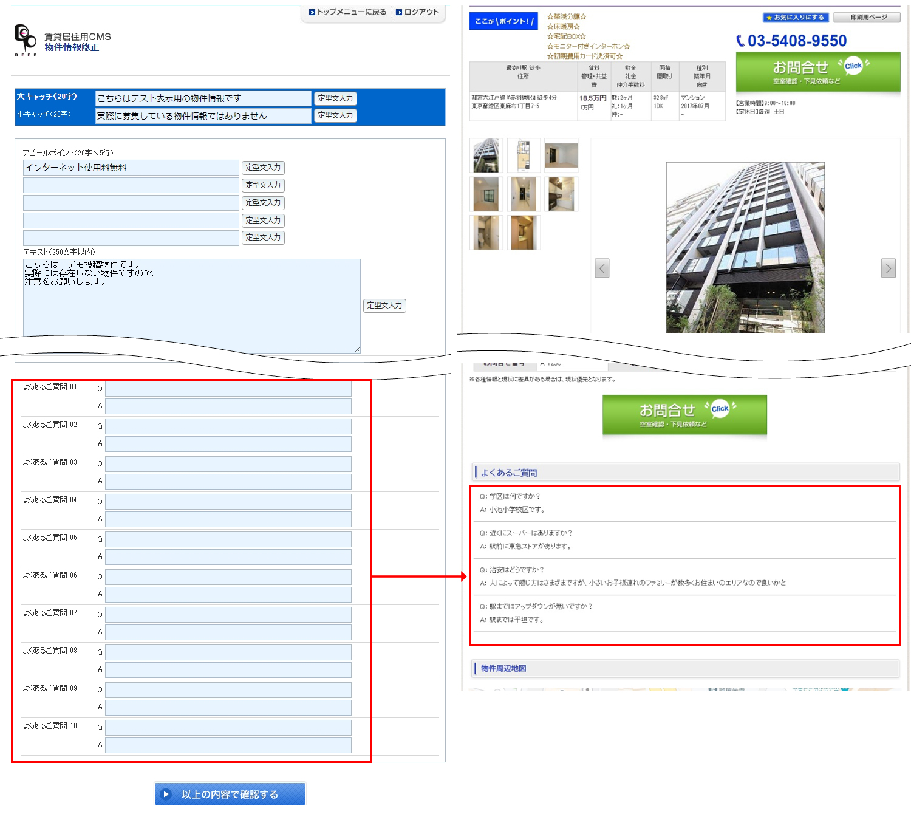Click the lower green お問合せ button

click(684, 415)
